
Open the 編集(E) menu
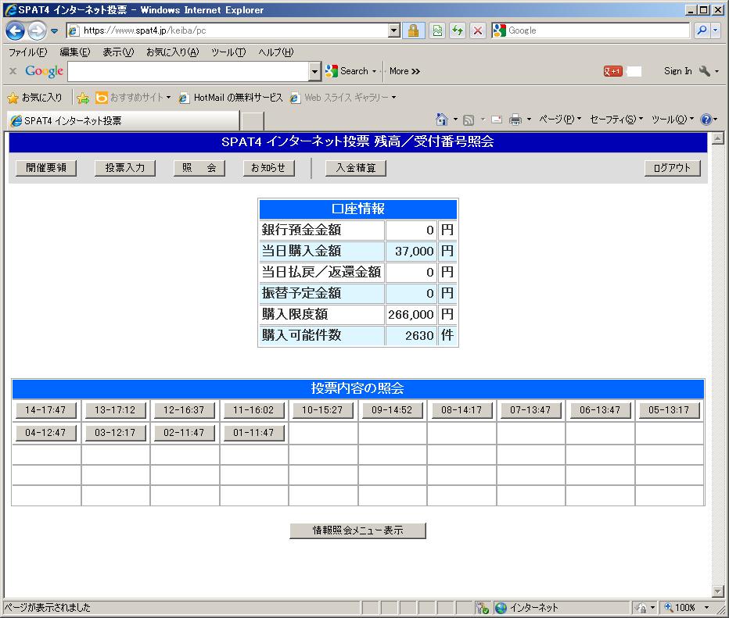pyautogui.click(x=75, y=52)
